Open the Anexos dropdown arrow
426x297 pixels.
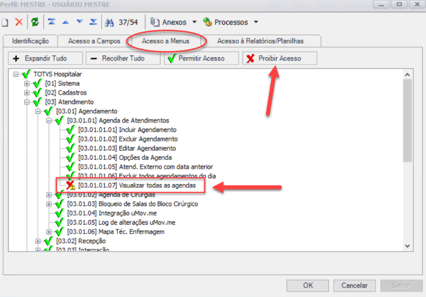pyautogui.click(x=195, y=22)
